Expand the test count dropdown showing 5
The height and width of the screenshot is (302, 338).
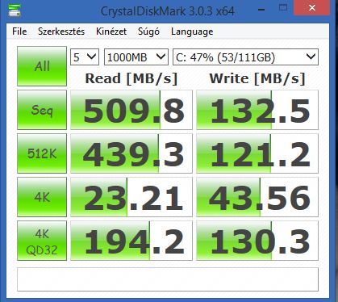coord(85,57)
